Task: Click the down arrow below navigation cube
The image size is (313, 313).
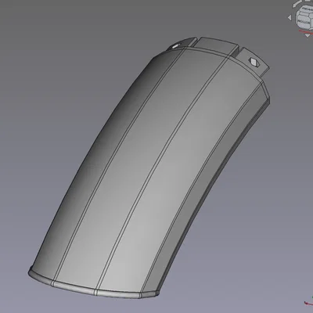Action: tap(308, 34)
